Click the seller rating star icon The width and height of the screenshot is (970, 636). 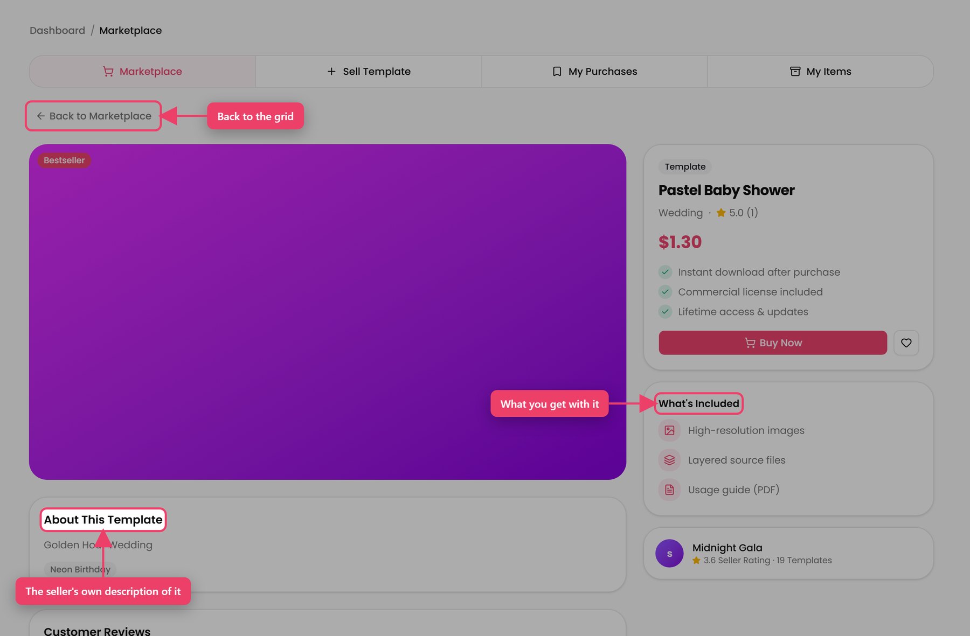click(x=696, y=561)
